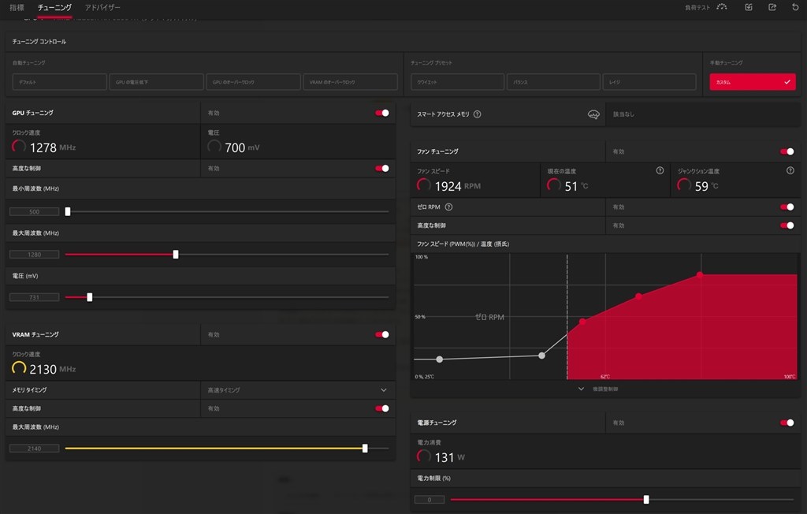
Task: Click help icon beside ゼロ RPM label
Action: [x=448, y=207]
